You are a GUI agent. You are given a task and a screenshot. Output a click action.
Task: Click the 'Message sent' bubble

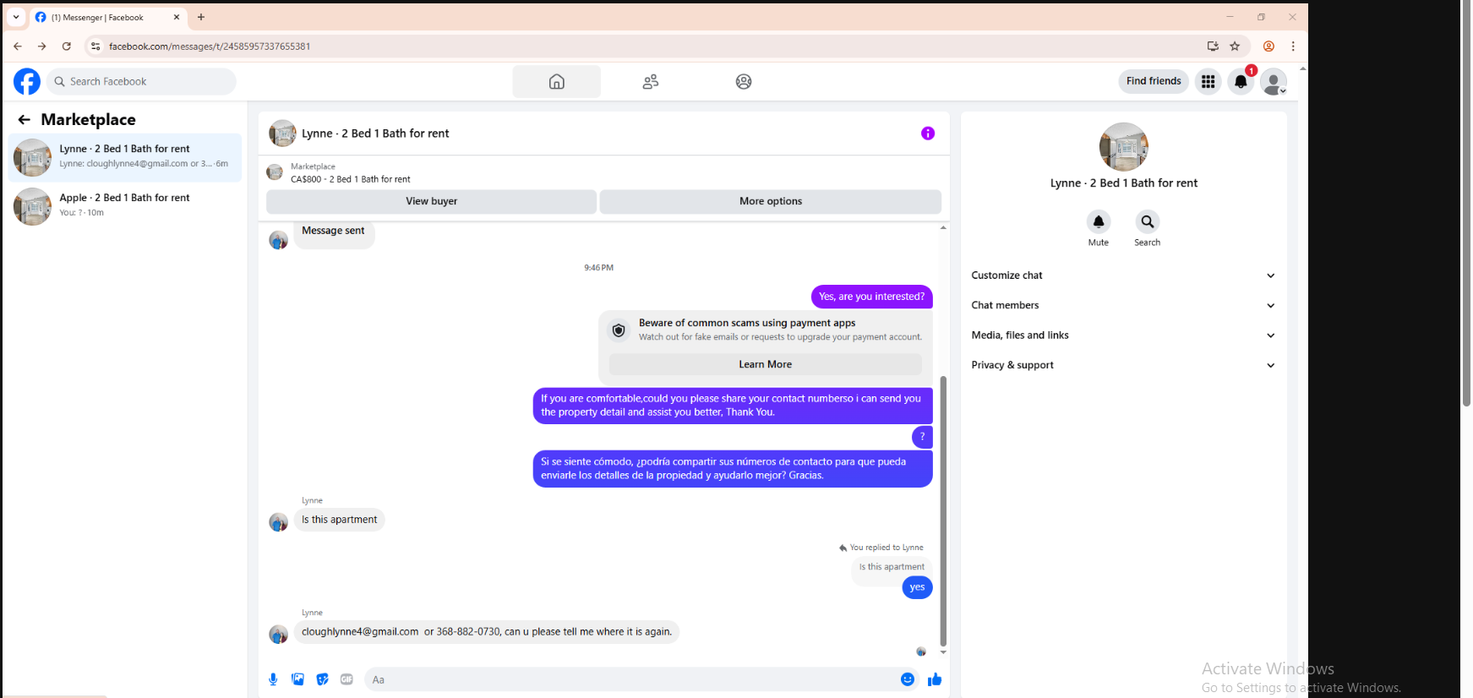point(334,232)
